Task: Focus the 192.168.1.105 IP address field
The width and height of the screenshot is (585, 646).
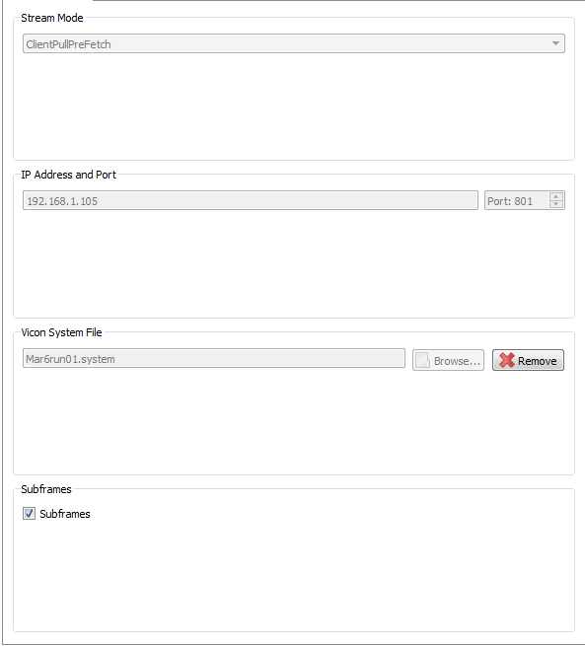Action: click(251, 200)
